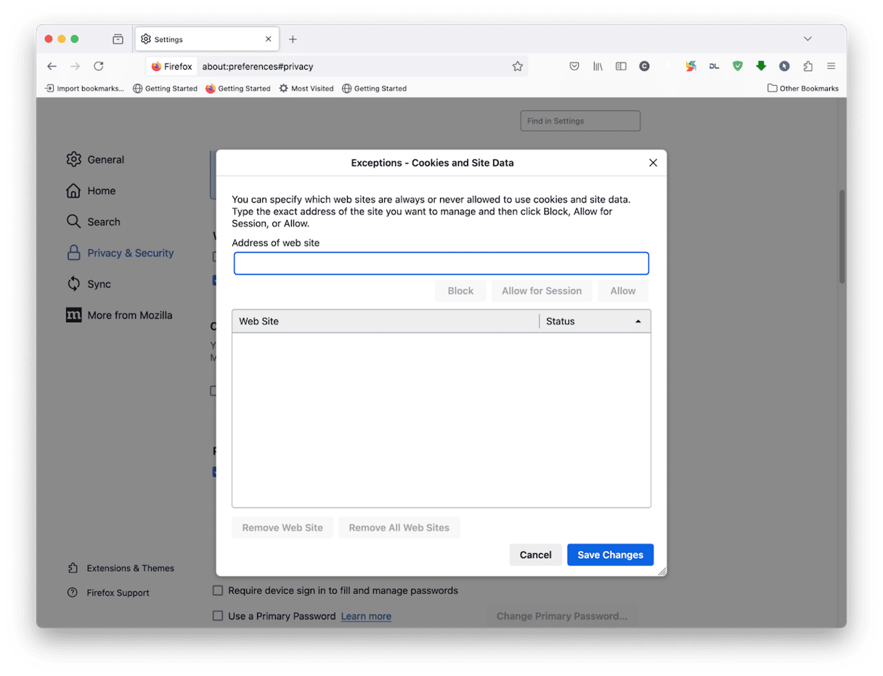Toggle Status column sort arrow
This screenshot has height=676, width=883.
coord(638,320)
